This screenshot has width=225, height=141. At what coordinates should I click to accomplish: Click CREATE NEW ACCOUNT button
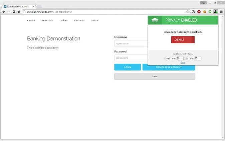[x=169, y=67]
